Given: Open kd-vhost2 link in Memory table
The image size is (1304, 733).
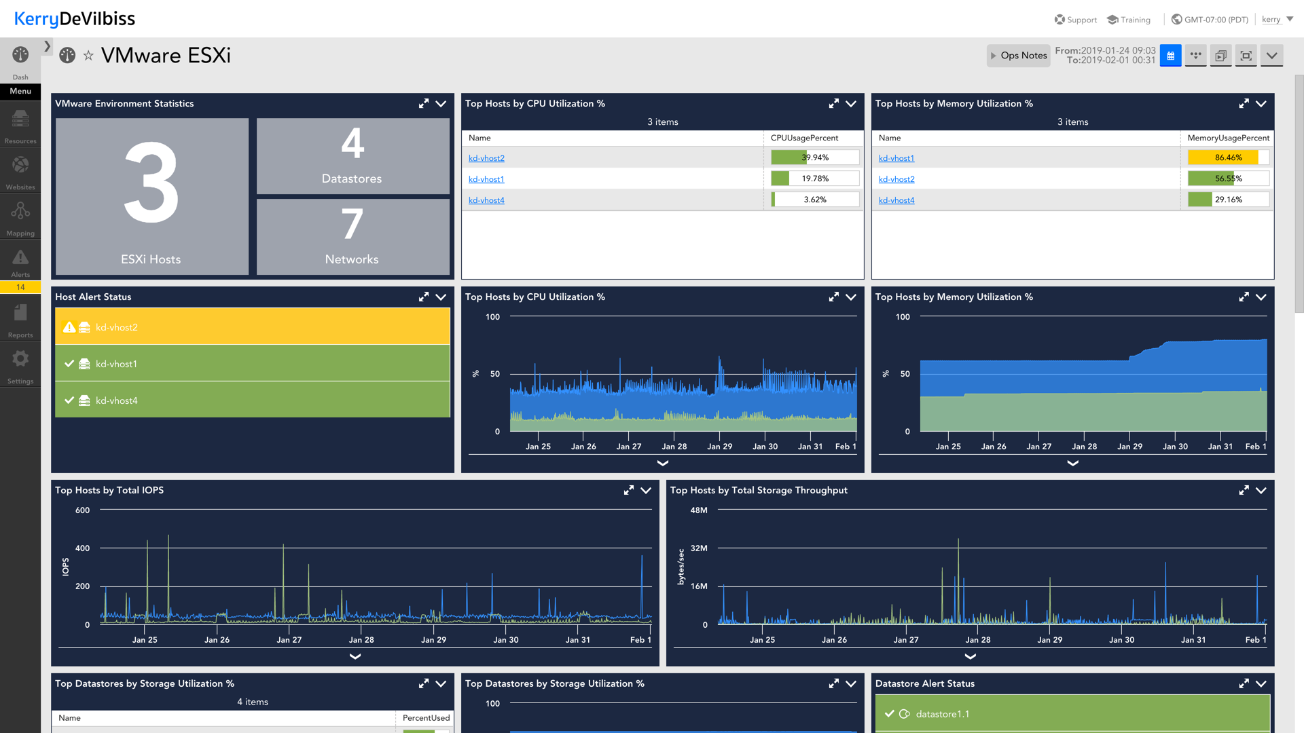Looking at the screenshot, I should (x=896, y=179).
